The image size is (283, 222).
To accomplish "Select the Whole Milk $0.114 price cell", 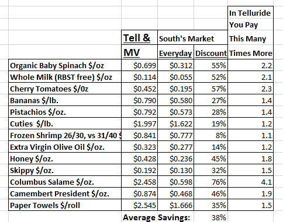I will (139, 77).
